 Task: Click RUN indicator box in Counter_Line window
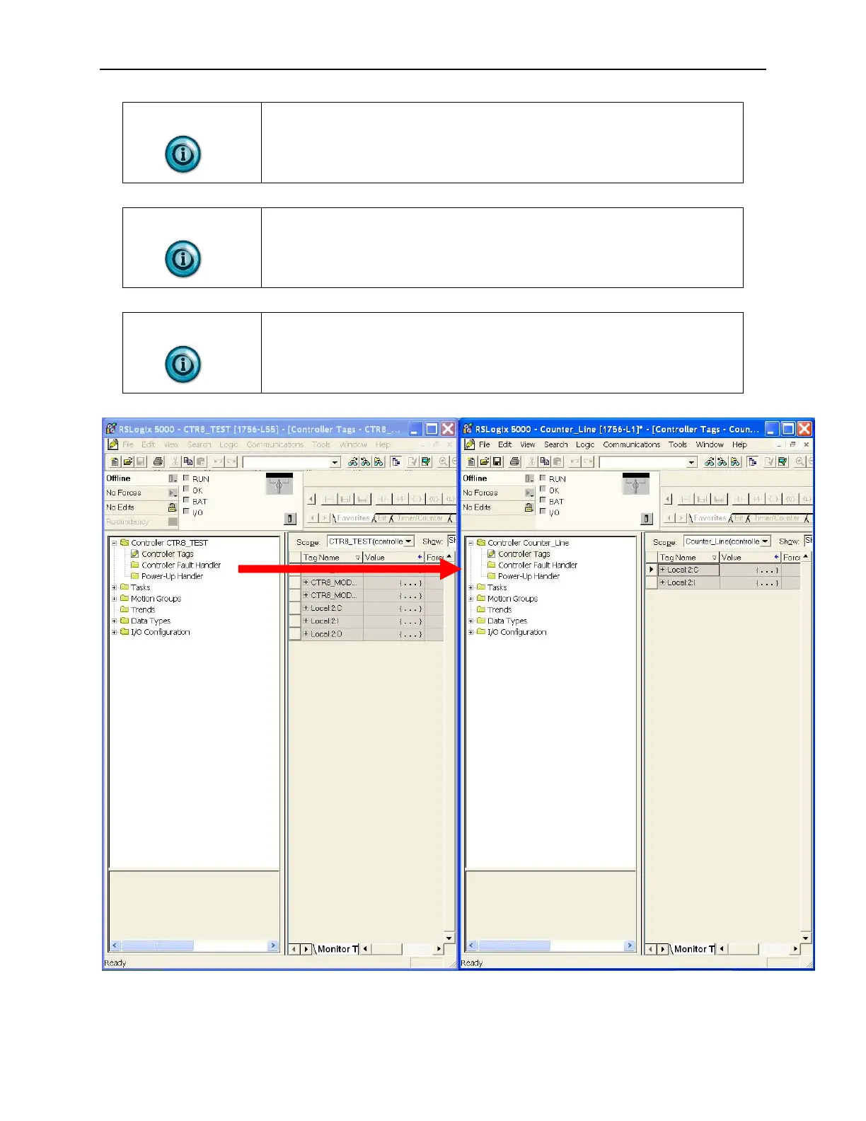tap(543, 478)
